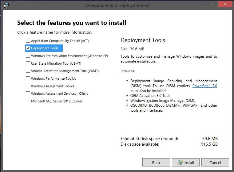This screenshot has width=234, height=172.
Task: Cancel the installation wizard
Action: (x=215, y=162)
